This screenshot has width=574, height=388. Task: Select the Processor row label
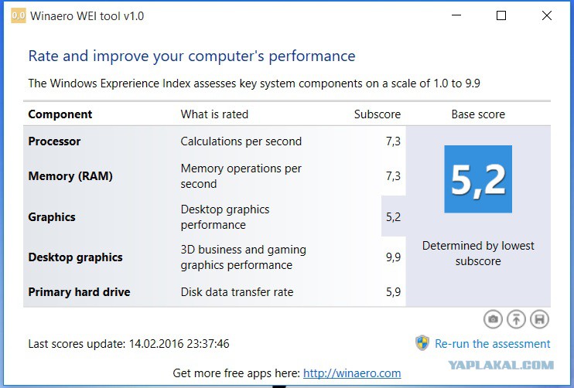54,141
